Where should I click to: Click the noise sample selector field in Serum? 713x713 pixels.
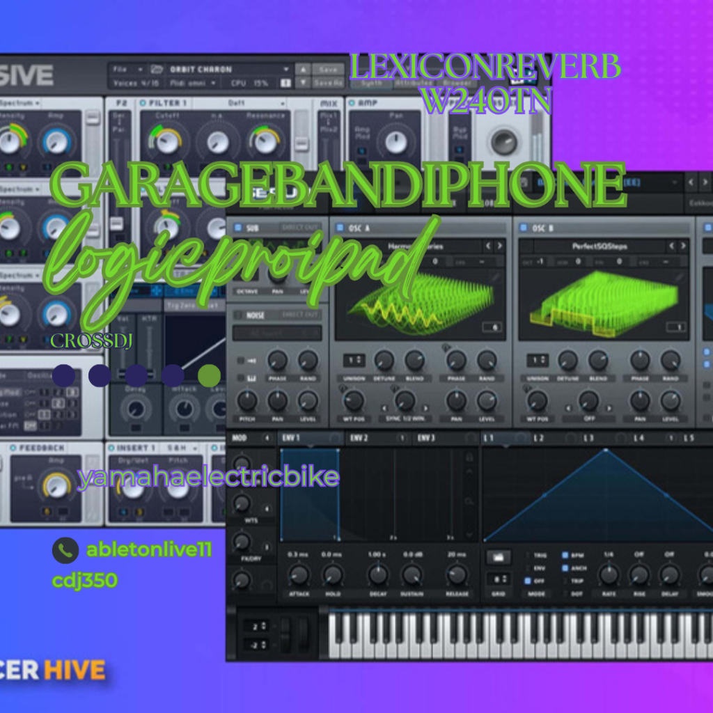277,333
